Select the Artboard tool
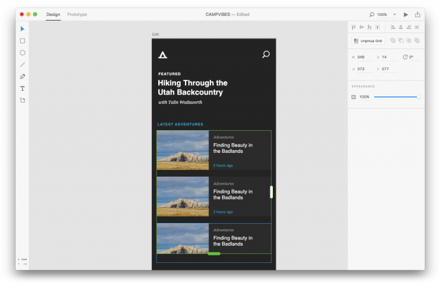 [22, 101]
